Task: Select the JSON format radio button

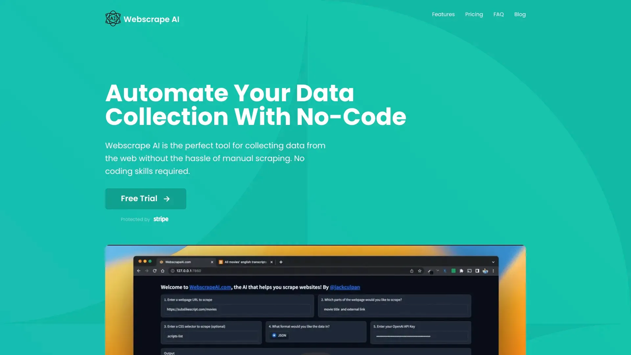Action: point(274,336)
